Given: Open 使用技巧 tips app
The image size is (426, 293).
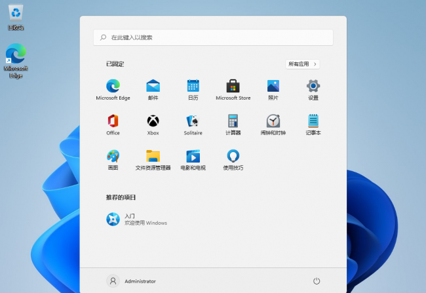Looking at the screenshot, I should pyautogui.click(x=233, y=160).
